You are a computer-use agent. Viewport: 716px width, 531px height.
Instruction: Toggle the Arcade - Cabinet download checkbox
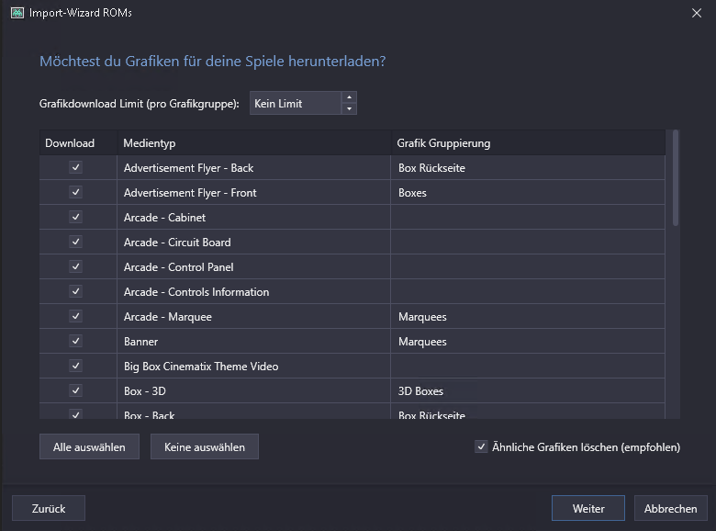76,218
